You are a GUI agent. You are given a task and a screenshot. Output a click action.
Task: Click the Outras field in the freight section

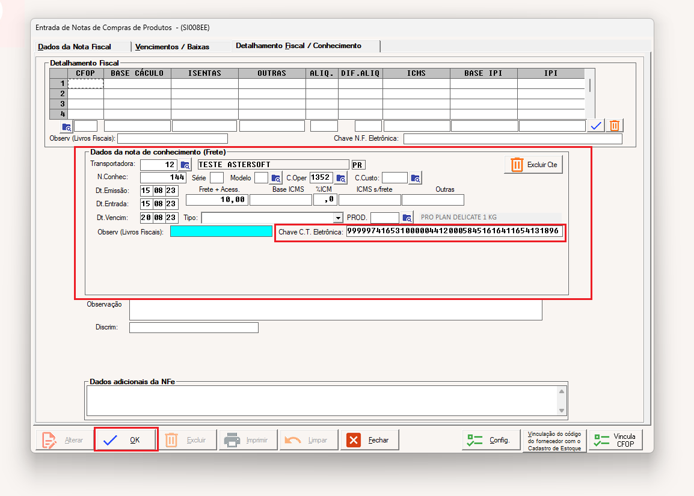[433, 200]
